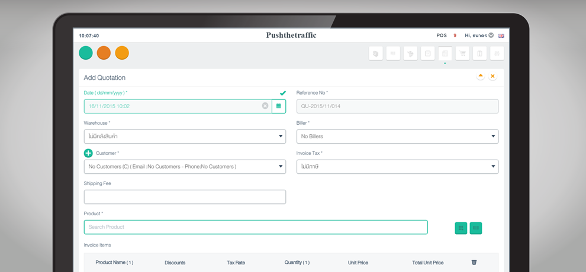Collapse the Add Quotation panel with up arrow
The image size is (586, 272).
pyautogui.click(x=480, y=77)
